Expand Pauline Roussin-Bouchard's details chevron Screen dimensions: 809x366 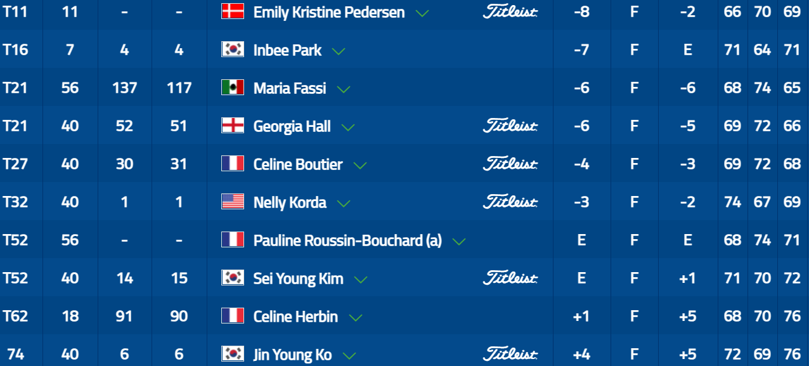459,241
